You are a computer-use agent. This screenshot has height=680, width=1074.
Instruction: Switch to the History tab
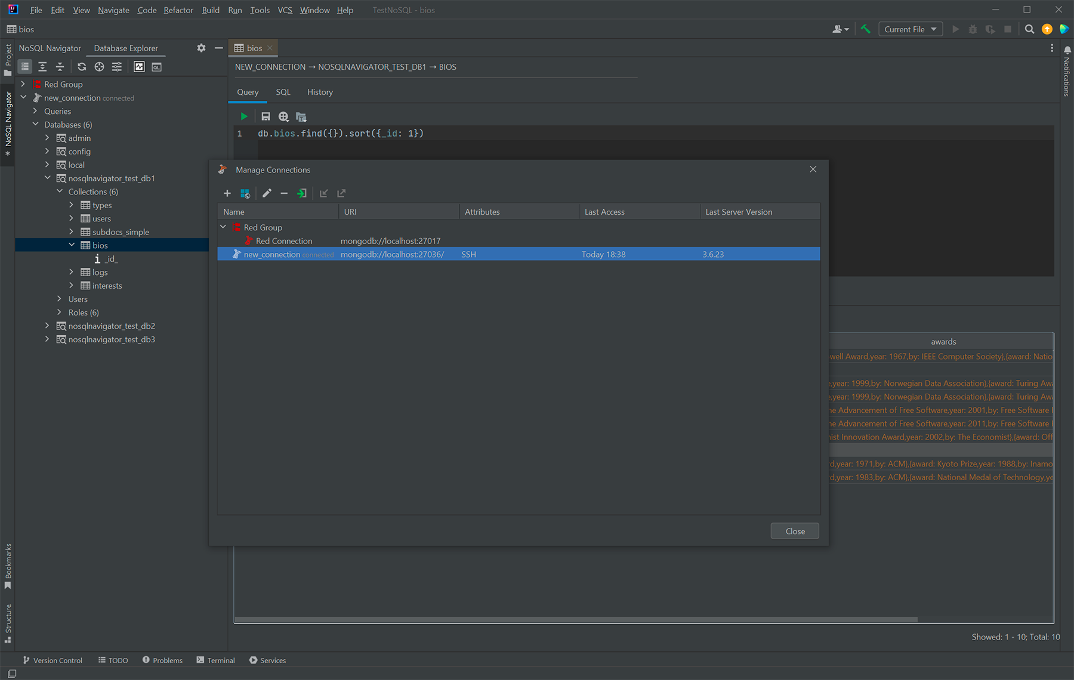coord(320,92)
